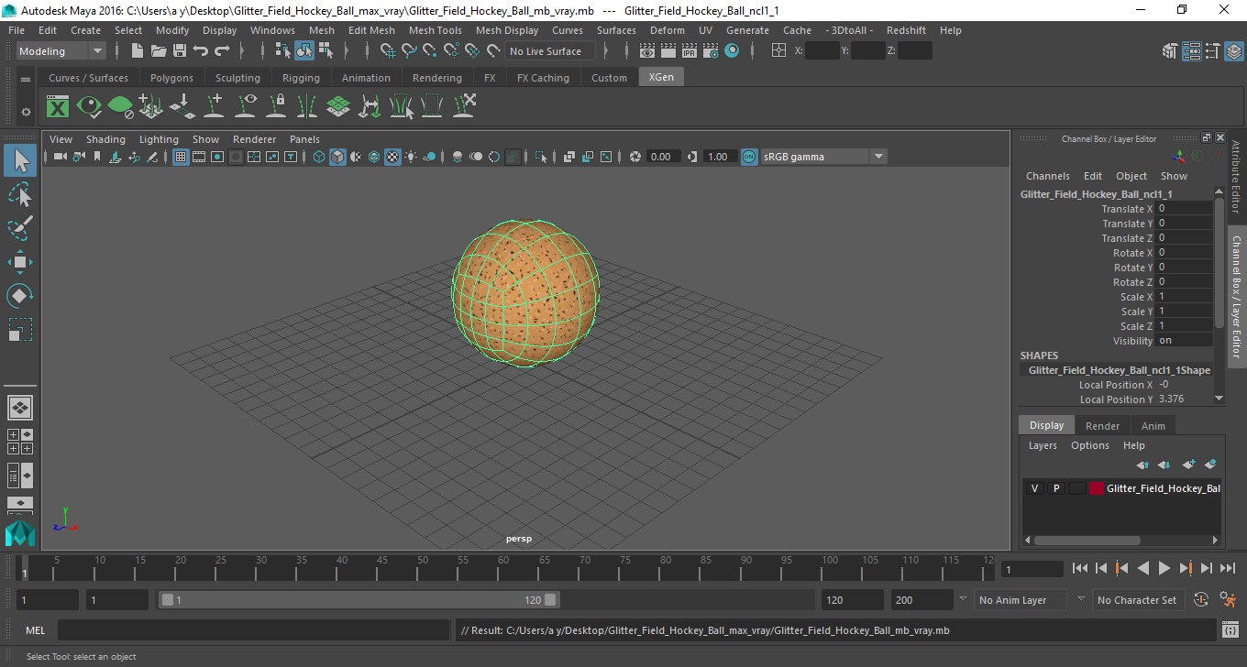Open Render Settings with the gear clapboard icon
This screenshot has width=1247, height=667.
click(711, 51)
